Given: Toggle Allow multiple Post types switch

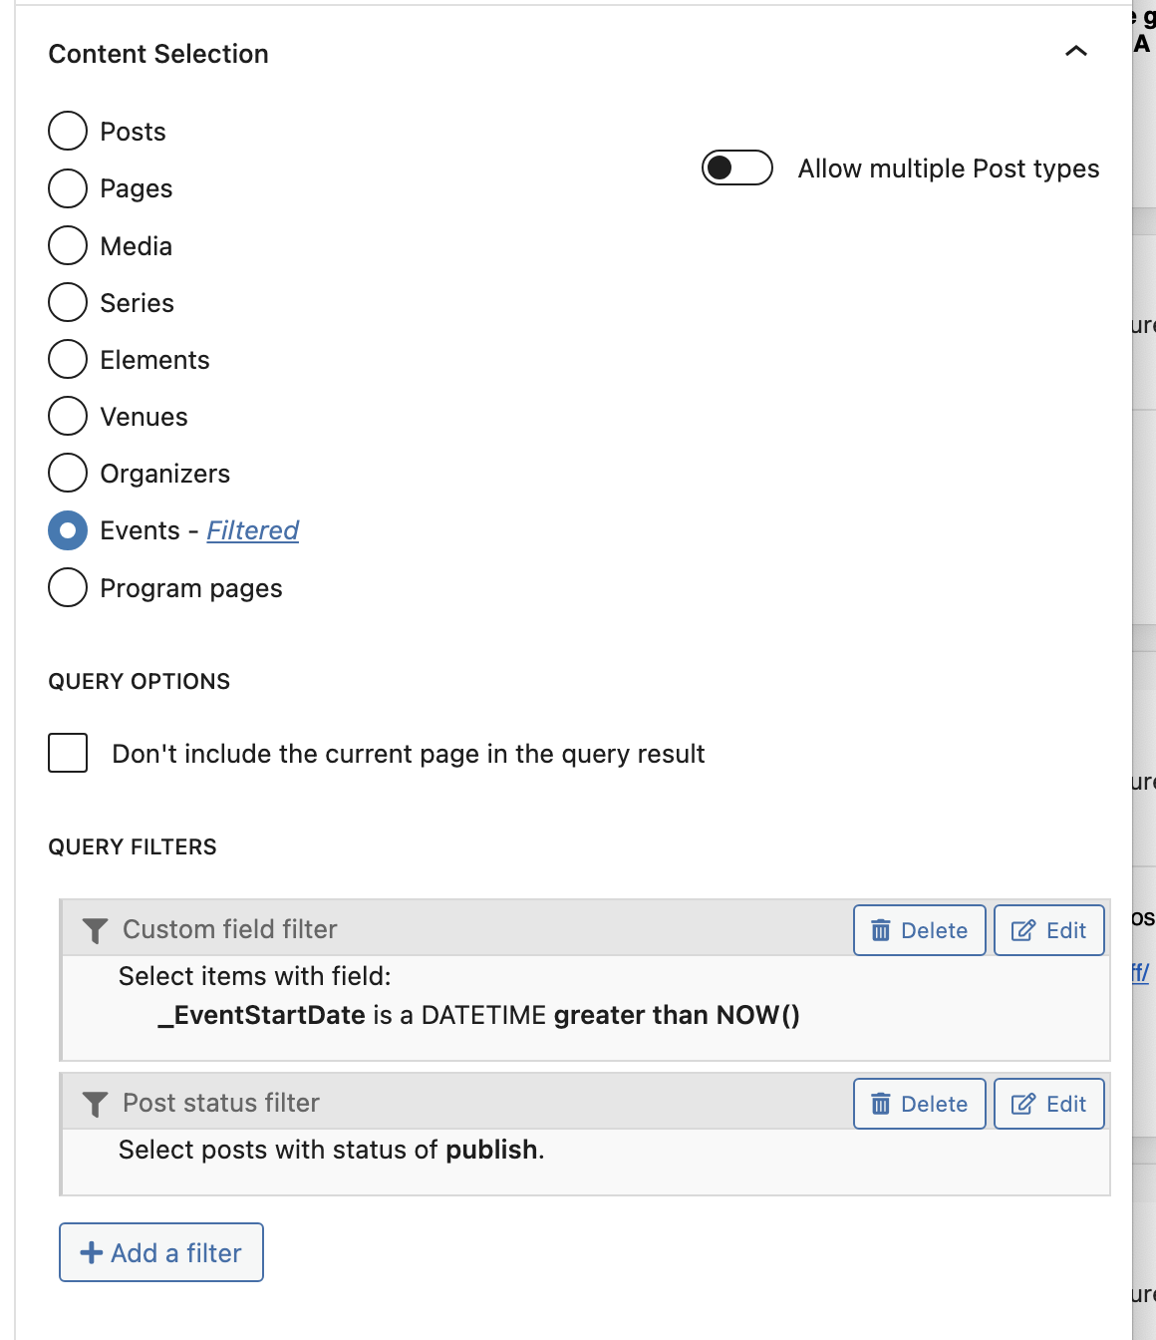Looking at the screenshot, I should coord(737,167).
